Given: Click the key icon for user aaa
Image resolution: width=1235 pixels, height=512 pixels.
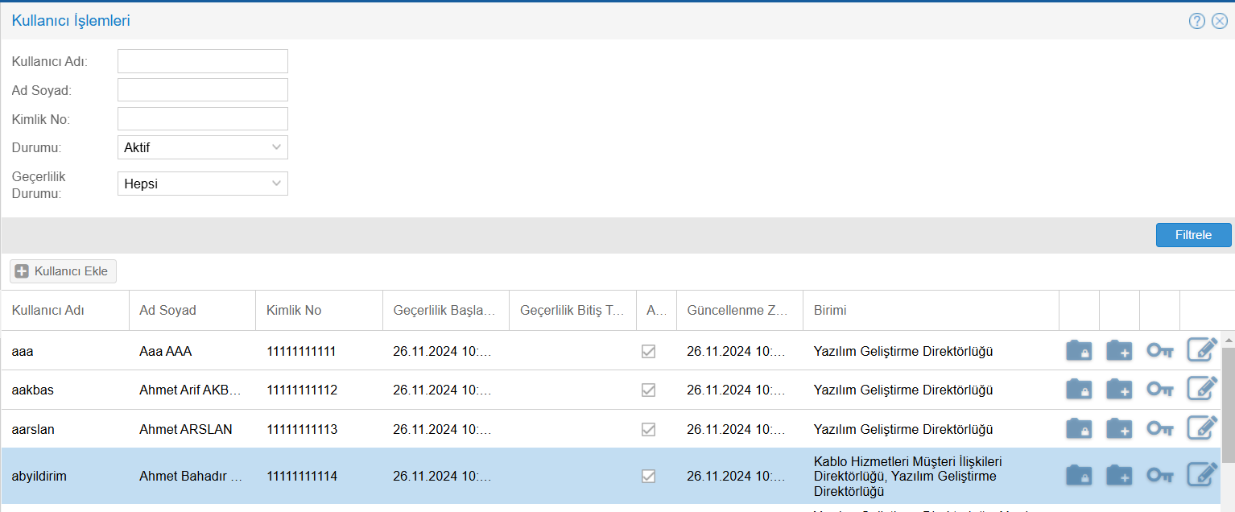Looking at the screenshot, I should coord(1159,351).
